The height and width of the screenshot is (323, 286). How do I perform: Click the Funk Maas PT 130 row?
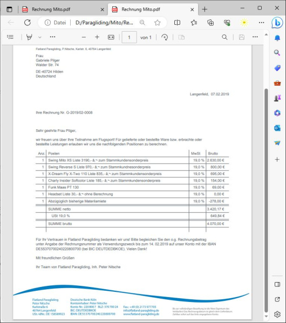pos(132,187)
